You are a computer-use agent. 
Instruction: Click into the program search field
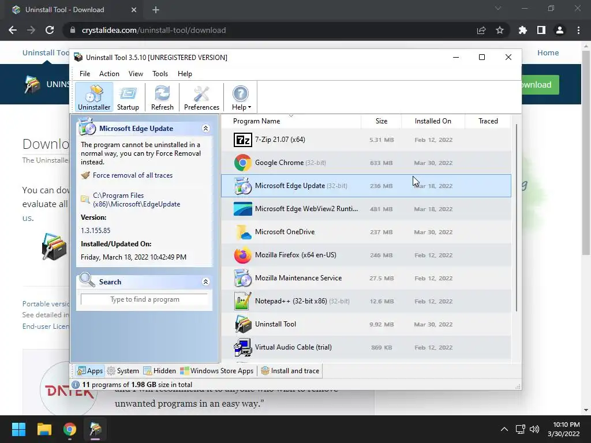coord(144,299)
